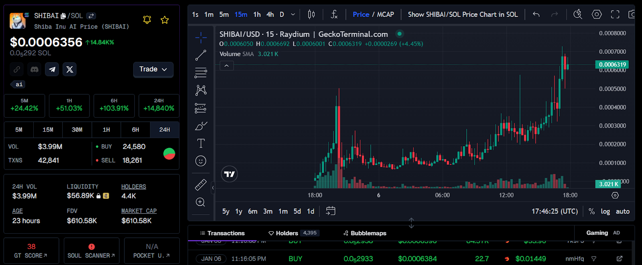Open the indicators fx menu
Screen dimensions: 642x265
(x=334, y=14)
